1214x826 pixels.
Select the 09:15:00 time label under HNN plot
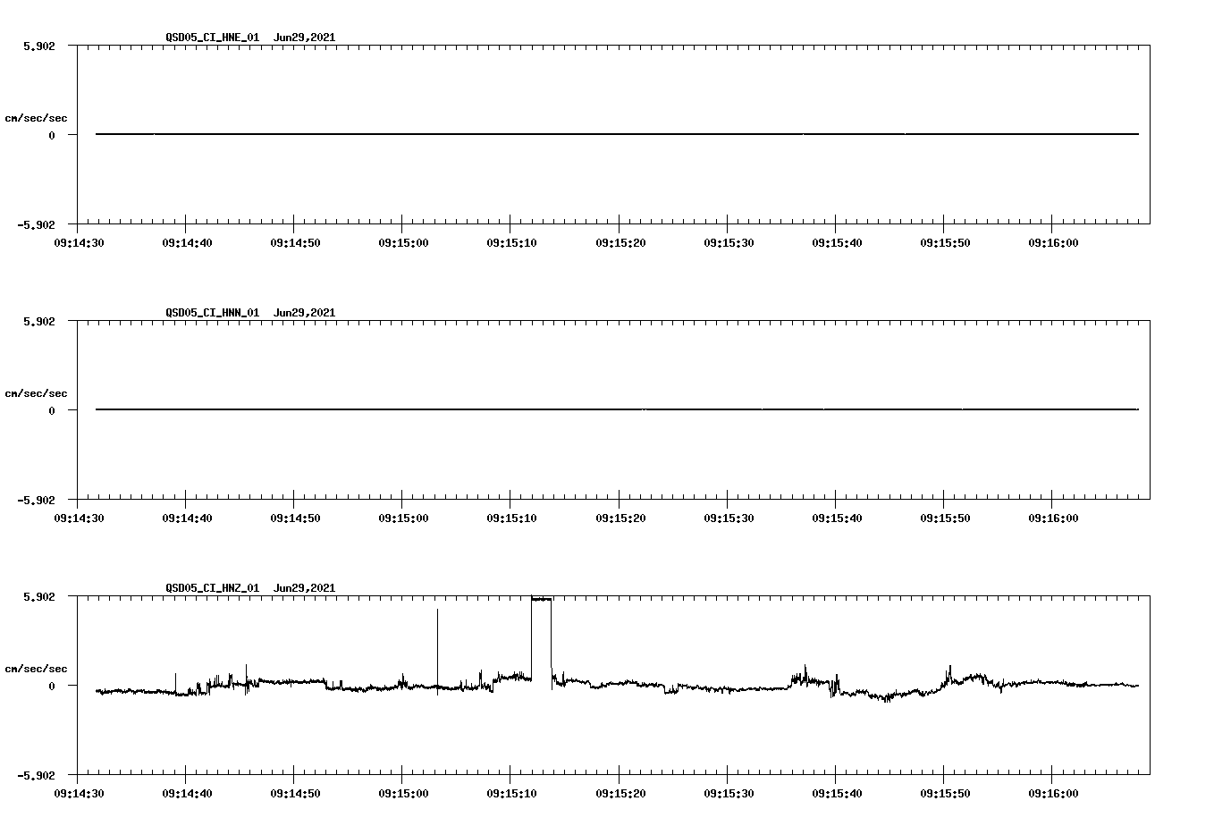[402, 518]
